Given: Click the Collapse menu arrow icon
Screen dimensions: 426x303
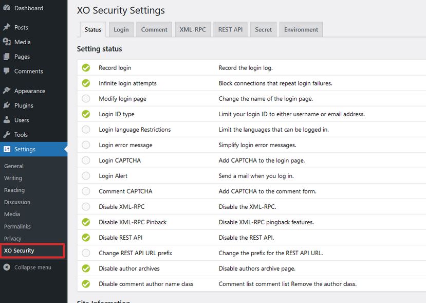Looking at the screenshot, I should (7, 267).
